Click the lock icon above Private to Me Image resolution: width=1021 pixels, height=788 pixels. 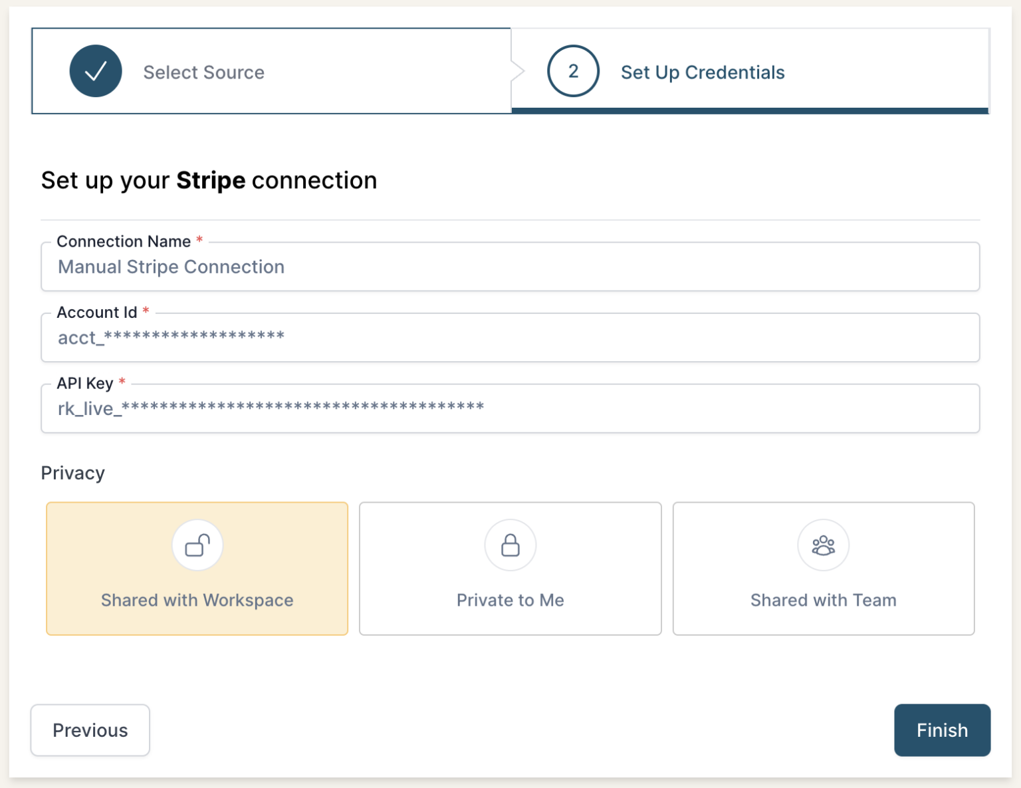click(x=510, y=545)
